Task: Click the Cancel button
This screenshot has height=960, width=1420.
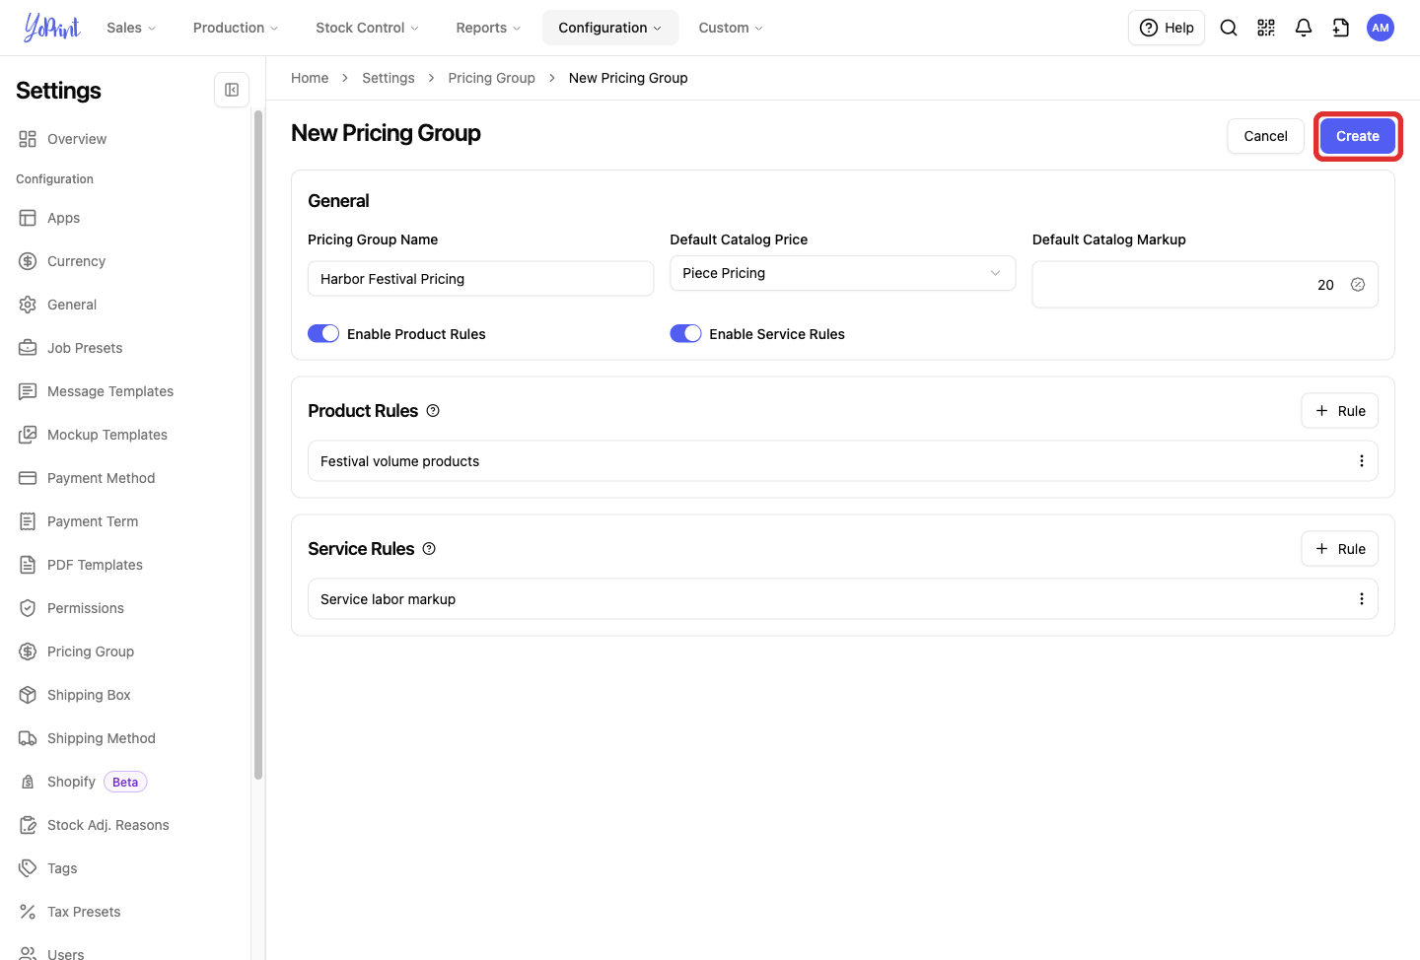Action: pos(1265,136)
